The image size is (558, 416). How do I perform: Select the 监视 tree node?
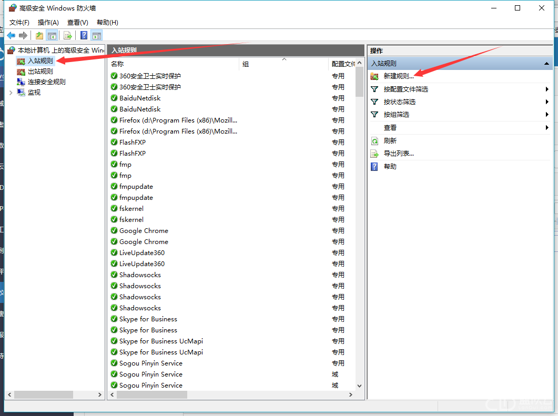(x=34, y=93)
